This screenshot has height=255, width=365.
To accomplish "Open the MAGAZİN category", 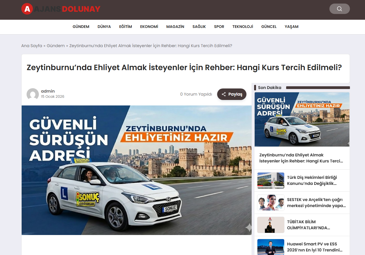I will click(x=175, y=27).
